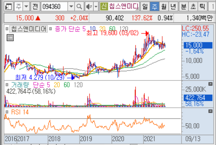Screen dimensions: 216x145
Task: Click the 최저 4,279 (10/29) annotation
Action: 40,77
